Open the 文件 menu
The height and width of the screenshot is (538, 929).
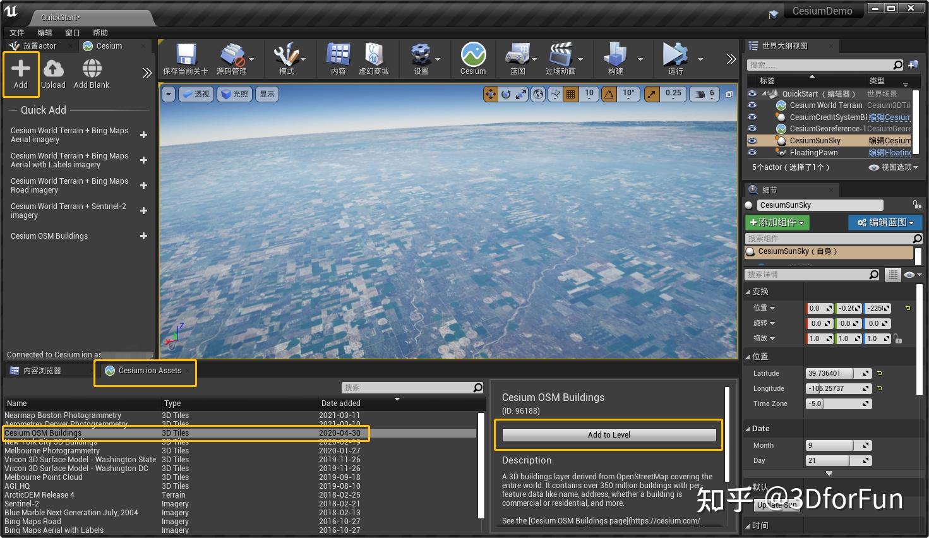click(17, 33)
